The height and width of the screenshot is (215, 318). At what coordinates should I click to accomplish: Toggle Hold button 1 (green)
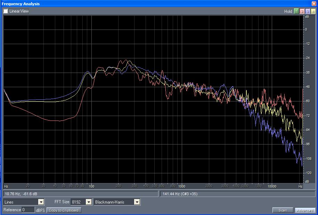(x=296, y=11)
